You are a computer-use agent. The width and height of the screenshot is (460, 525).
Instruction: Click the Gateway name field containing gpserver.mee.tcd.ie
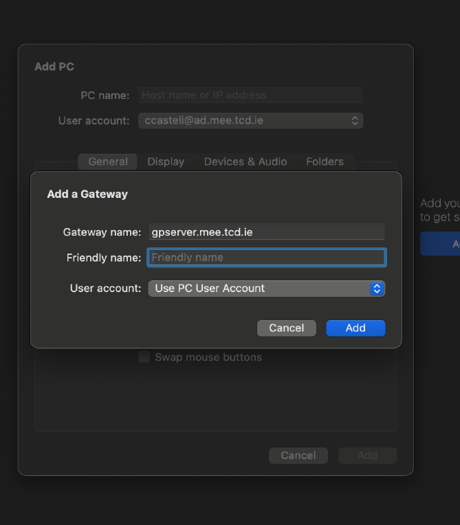[266, 232]
